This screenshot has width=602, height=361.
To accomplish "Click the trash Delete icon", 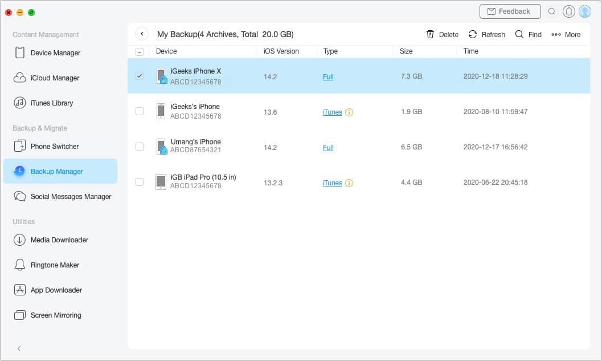I will 430,34.
